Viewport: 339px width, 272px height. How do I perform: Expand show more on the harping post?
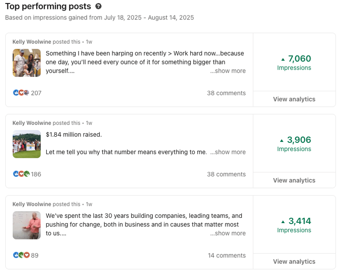click(228, 71)
